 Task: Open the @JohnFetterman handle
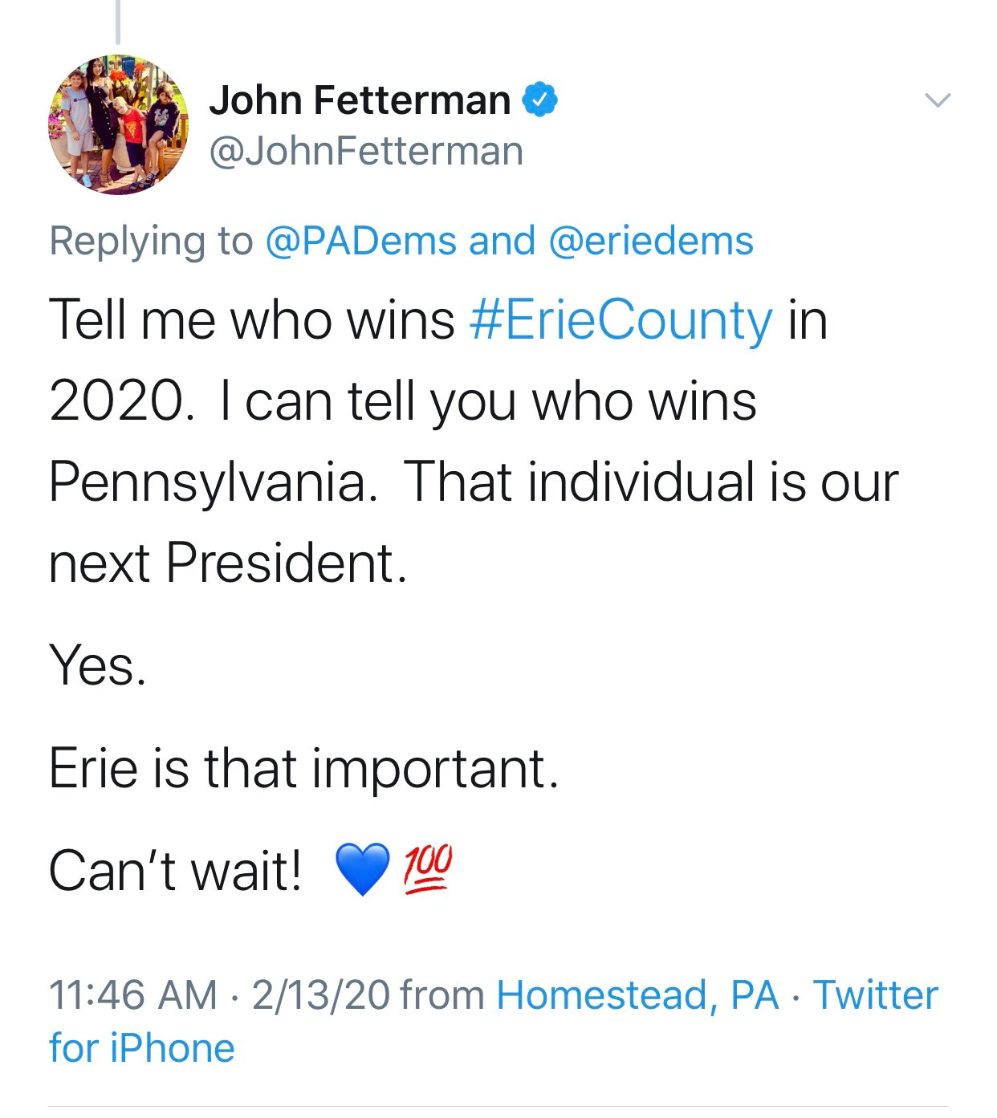coord(366,152)
